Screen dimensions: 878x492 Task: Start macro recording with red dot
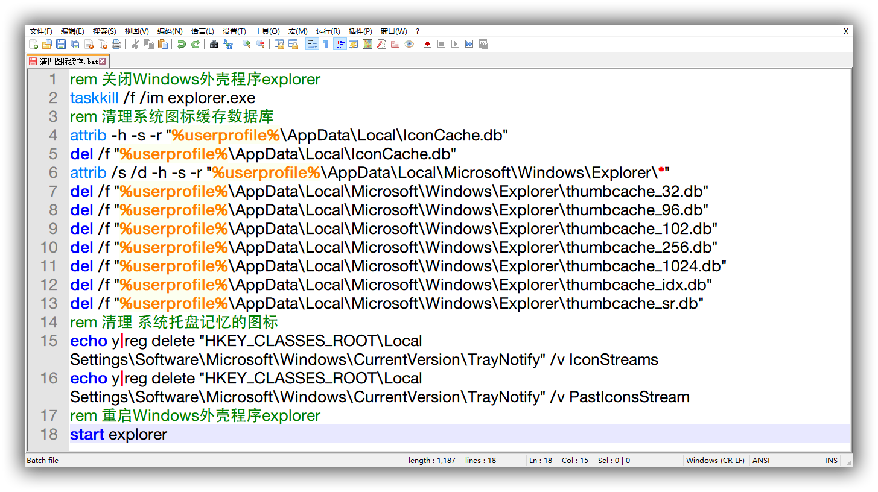coord(427,44)
